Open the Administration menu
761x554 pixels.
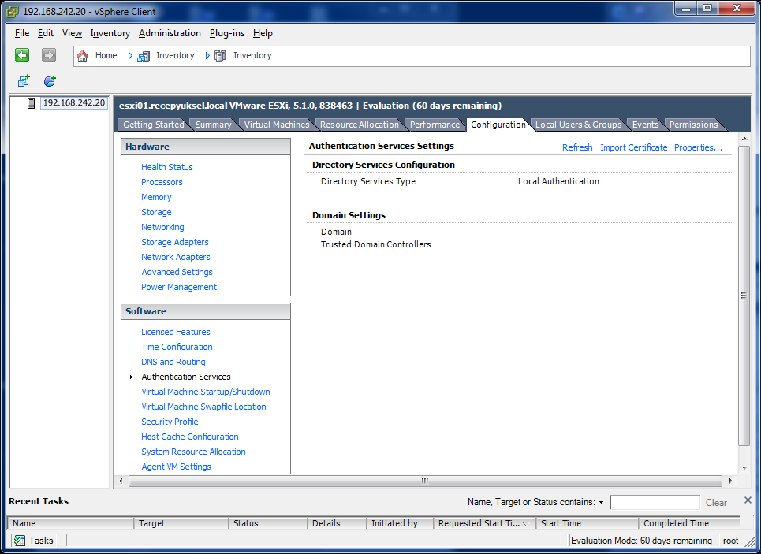[x=170, y=33]
